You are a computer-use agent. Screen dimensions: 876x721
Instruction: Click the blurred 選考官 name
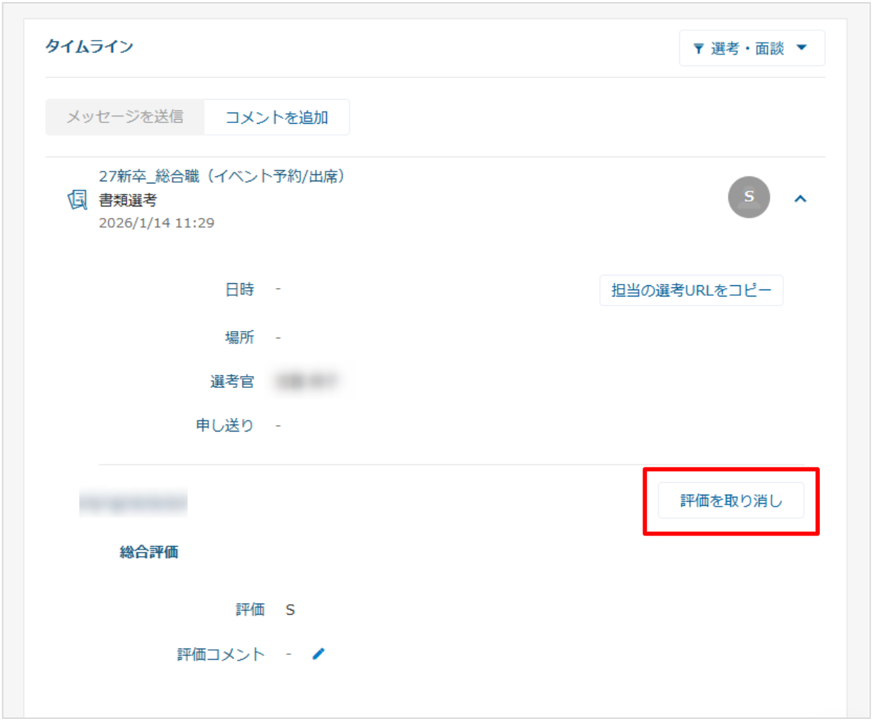307,381
